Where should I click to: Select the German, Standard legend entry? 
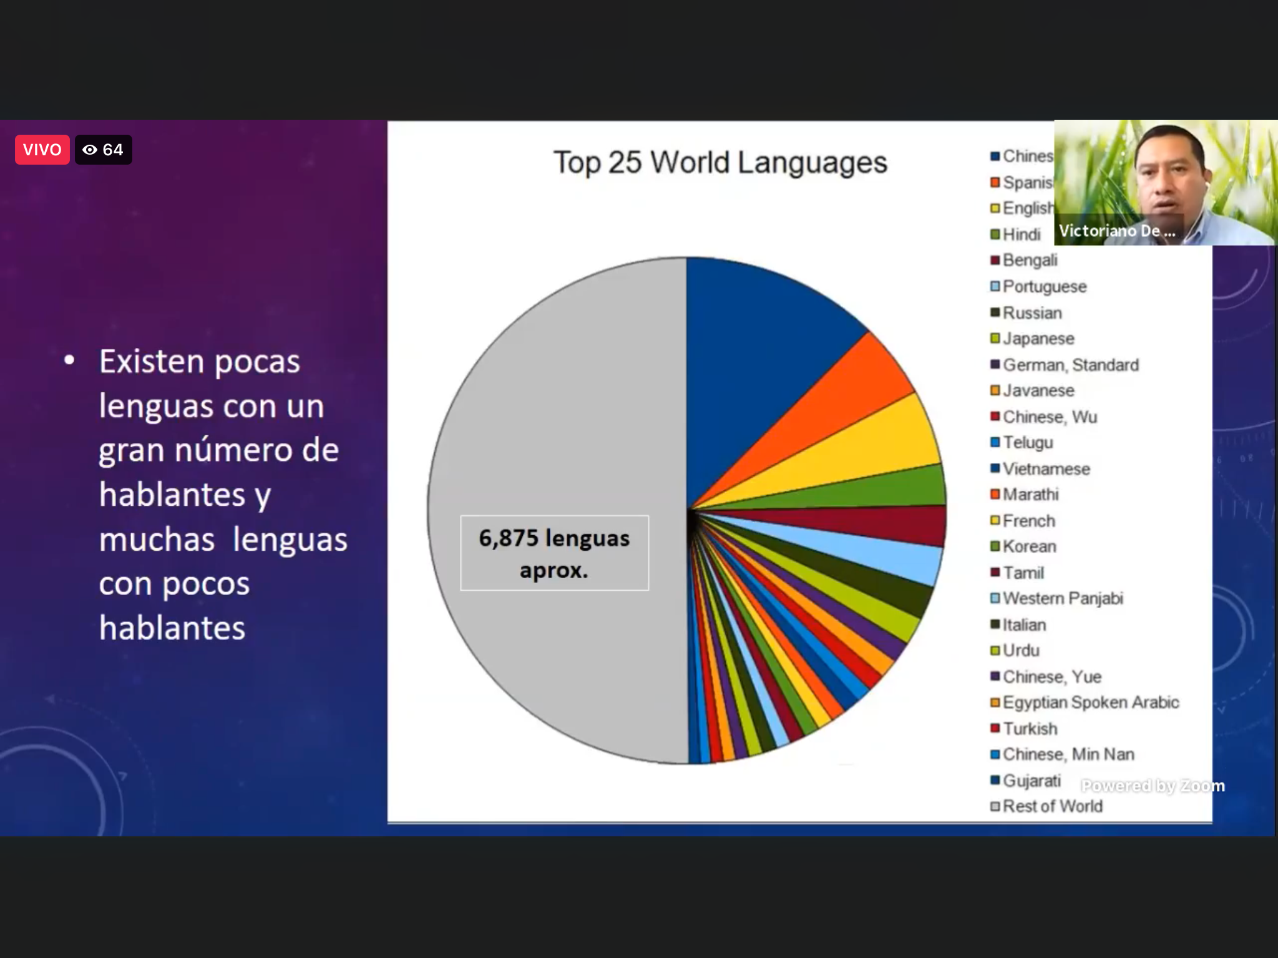(x=1070, y=365)
